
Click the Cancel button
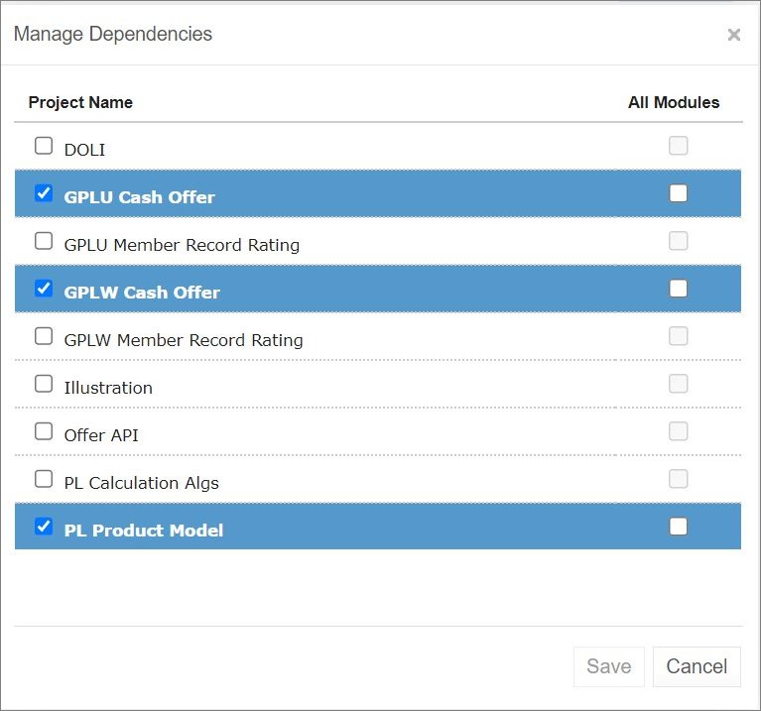pos(697,666)
